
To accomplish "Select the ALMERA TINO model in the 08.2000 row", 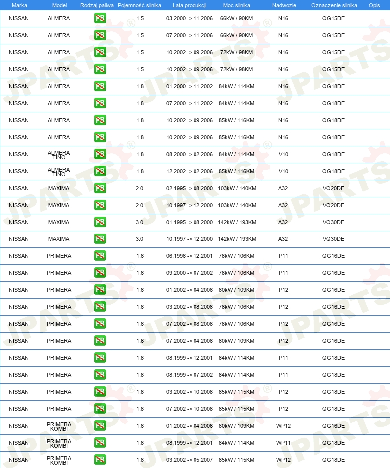I will point(59,155).
